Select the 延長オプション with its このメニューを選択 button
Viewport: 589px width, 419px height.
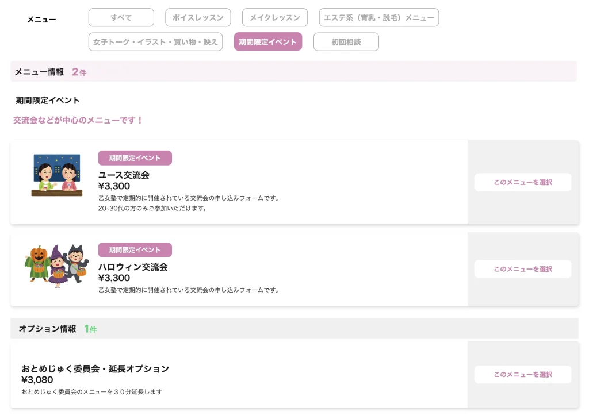click(522, 374)
